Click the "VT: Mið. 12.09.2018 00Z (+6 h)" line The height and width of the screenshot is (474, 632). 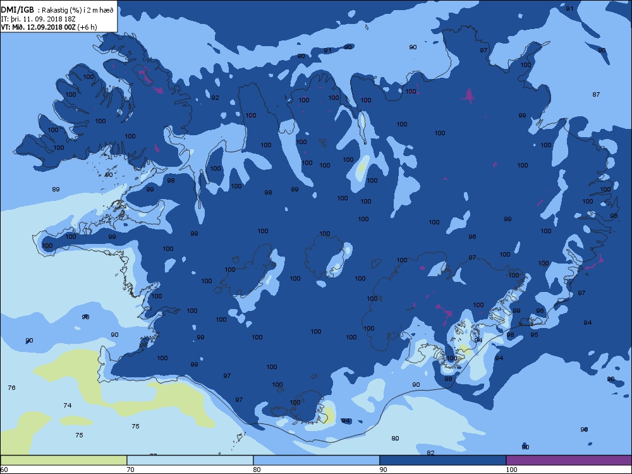click(49, 27)
